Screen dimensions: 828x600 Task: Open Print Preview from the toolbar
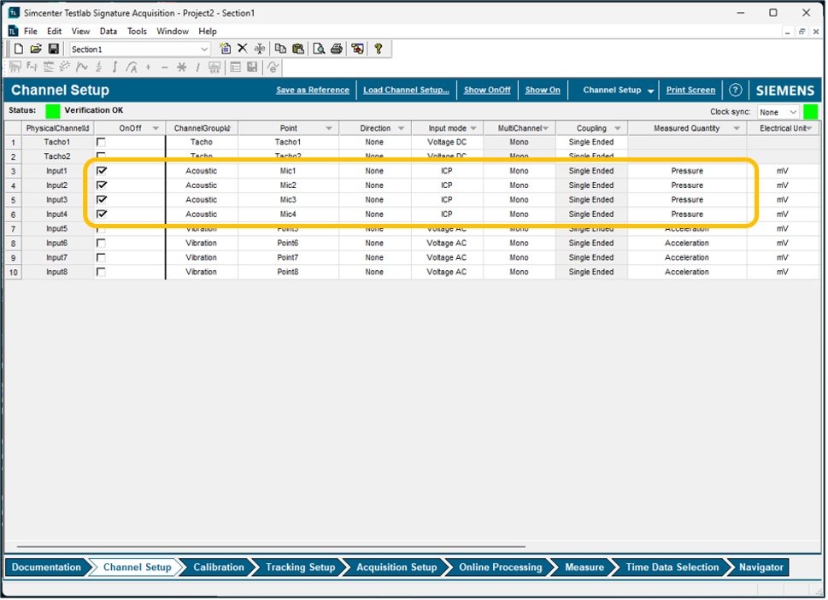319,50
